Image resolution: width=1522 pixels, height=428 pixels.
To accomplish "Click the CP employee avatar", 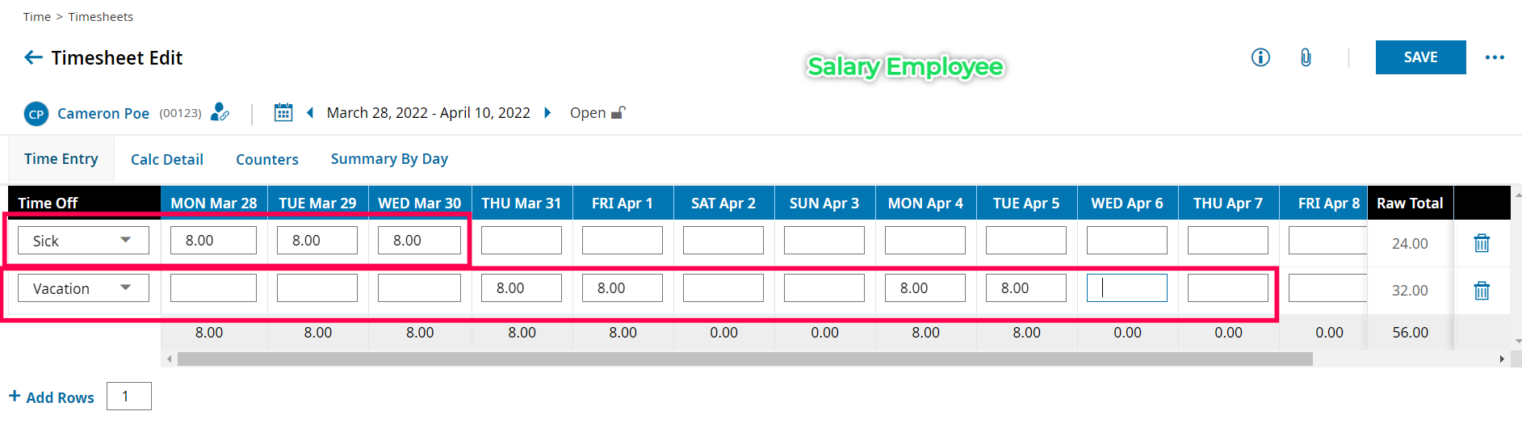I will point(36,114).
